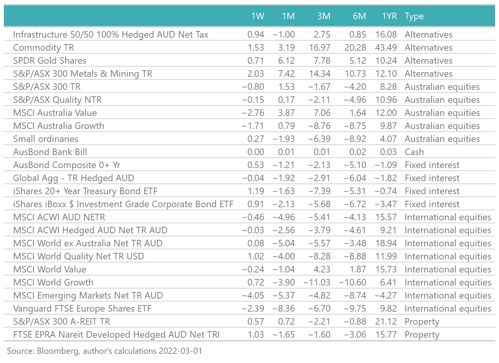Click the Type column header
This screenshot has width=499, height=363.
(x=414, y=16)
